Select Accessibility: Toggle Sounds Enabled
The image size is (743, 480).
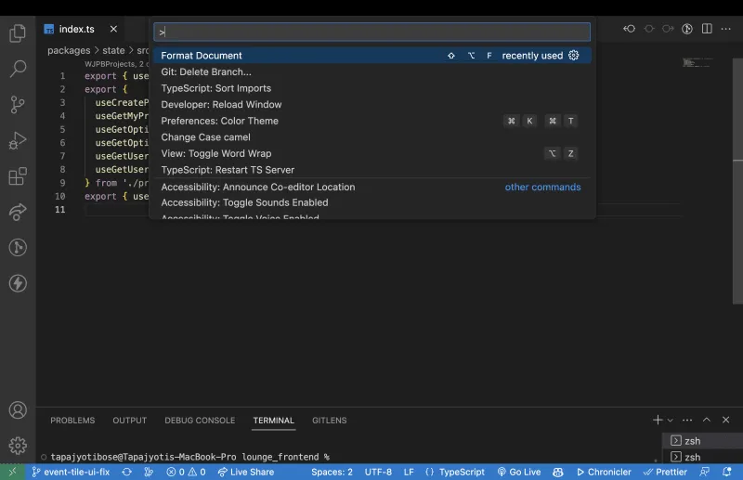tap(372, 202)
